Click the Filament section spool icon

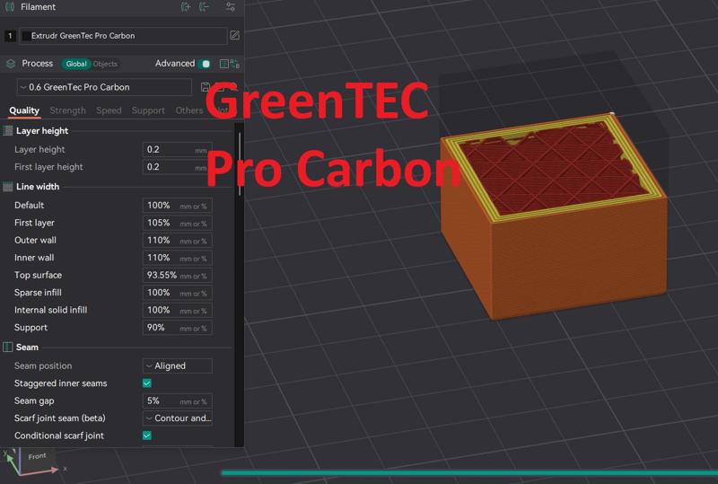[10, 7]
